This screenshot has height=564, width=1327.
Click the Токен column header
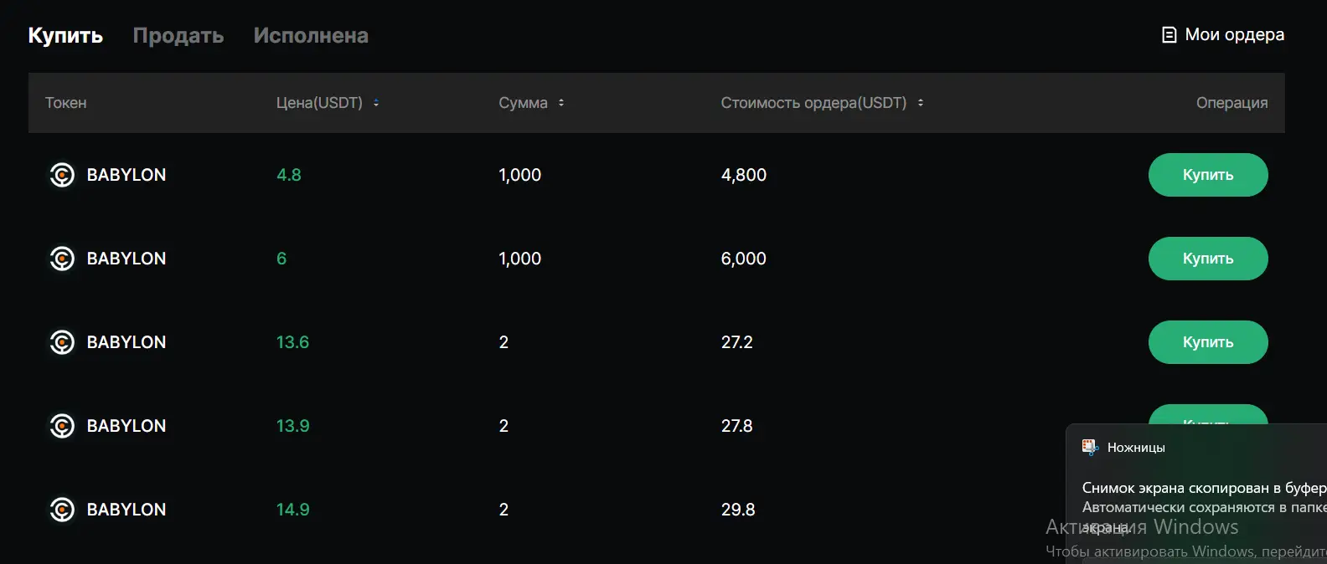coord(66,103)
